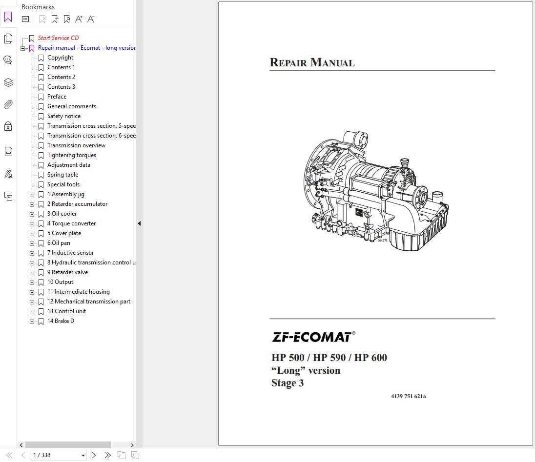Go to last page button
Image resolution: width=535 pixels, height=462 pixels.
[x=107, y=455]
